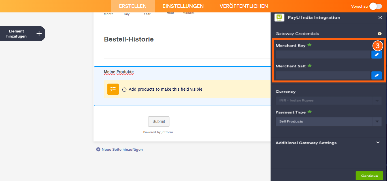Image resolution: width=387 pixels, height=181 pixels.
Task: Close the PayU India Integration panel
Action: click(380, 17)
